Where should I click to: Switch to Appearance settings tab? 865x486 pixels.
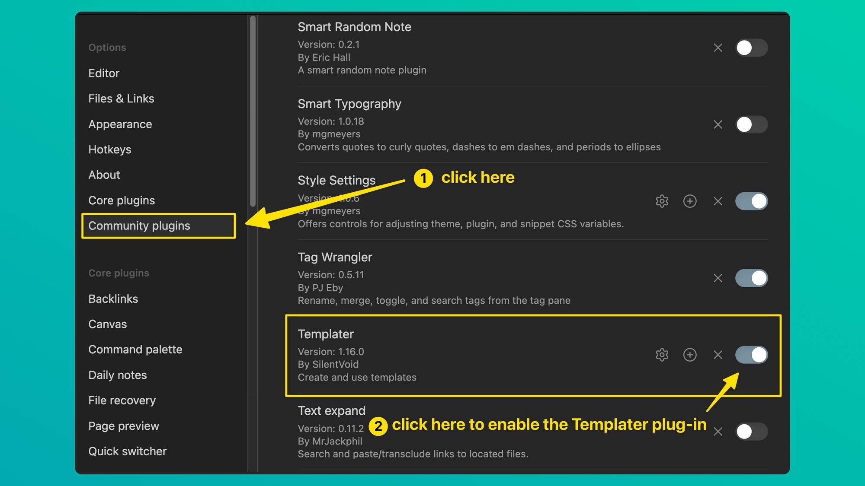120,124
